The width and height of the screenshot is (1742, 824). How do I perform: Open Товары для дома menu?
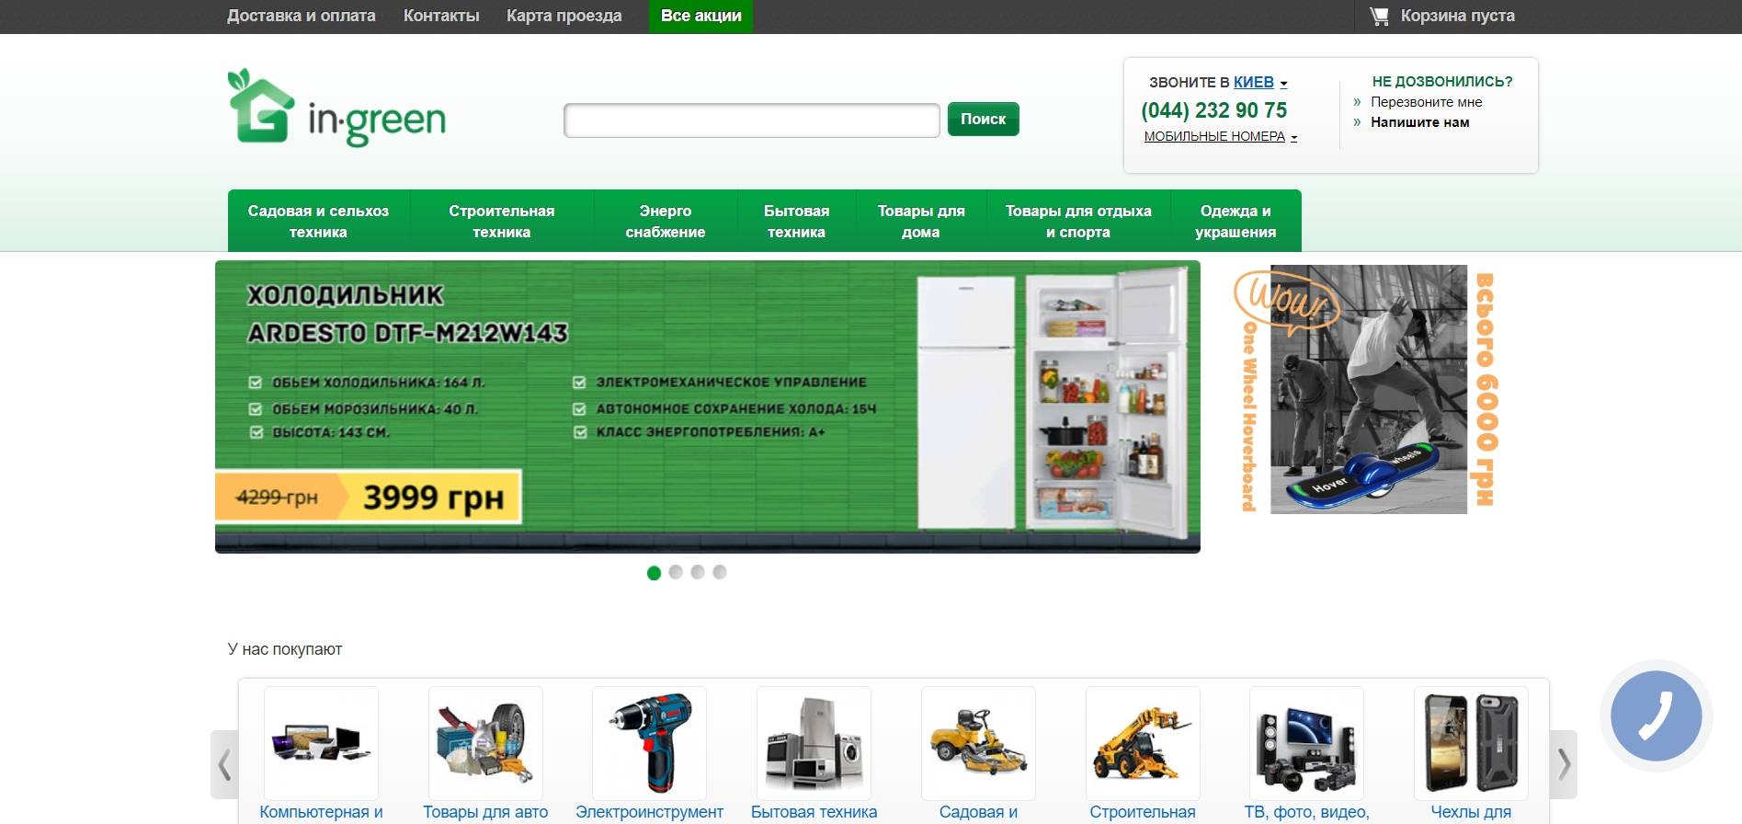921,221
